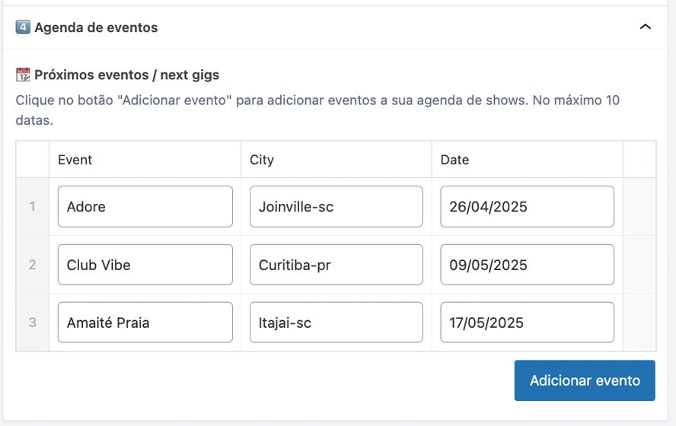Open the 26/04/2025 date field

click(x=527, y=207)
